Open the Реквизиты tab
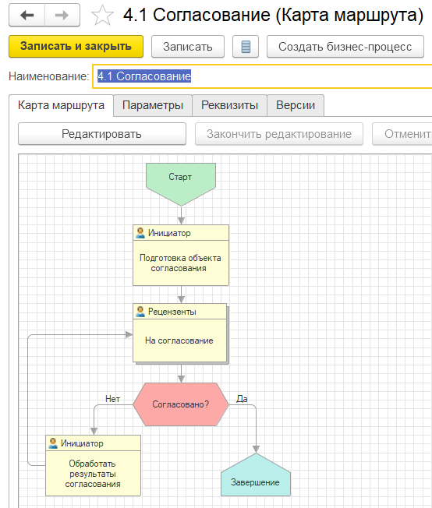432x508 pixels. click(229, 105)
